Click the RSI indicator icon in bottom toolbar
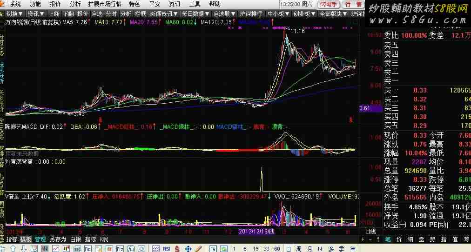The image size is (471, 252). [166, 249]
